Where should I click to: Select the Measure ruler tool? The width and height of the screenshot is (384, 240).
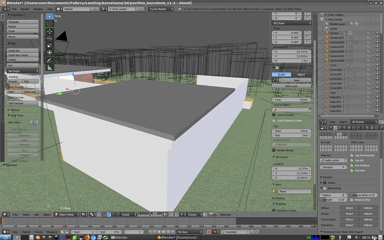coord(50,67)
